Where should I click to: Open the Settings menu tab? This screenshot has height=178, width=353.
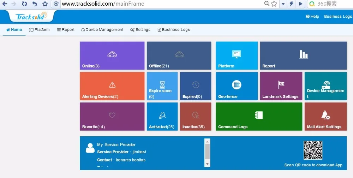pos(140,30)
